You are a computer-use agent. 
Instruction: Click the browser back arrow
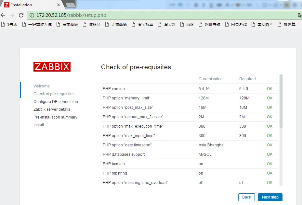tap(3, 15)
